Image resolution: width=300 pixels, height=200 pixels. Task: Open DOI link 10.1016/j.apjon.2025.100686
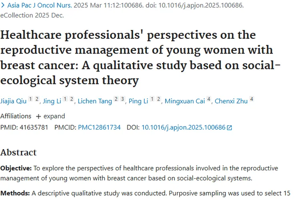[183, 128]
